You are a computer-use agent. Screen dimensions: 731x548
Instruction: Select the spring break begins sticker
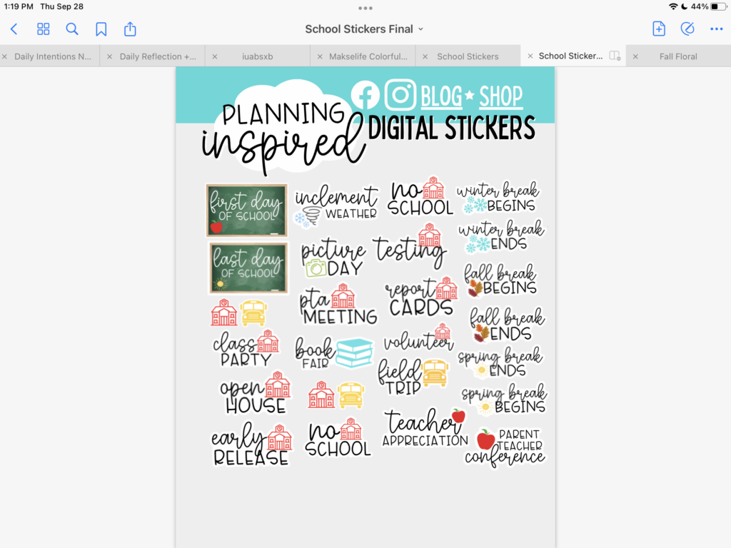point(504,400)
